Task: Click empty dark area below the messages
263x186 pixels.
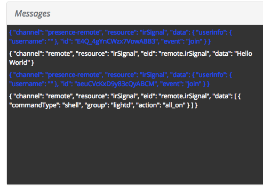Action: (x=134, y=148)
